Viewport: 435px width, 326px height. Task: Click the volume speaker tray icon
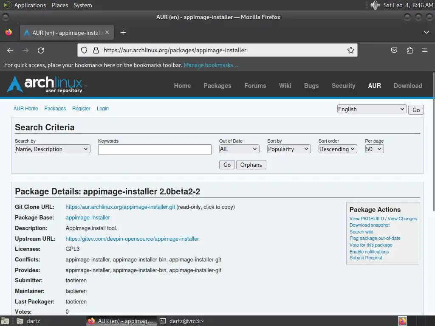[375, 5]
